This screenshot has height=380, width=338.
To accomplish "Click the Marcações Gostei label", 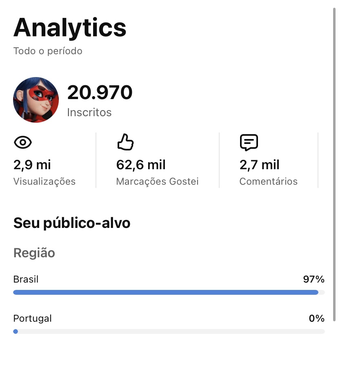I will coord(157,181).
